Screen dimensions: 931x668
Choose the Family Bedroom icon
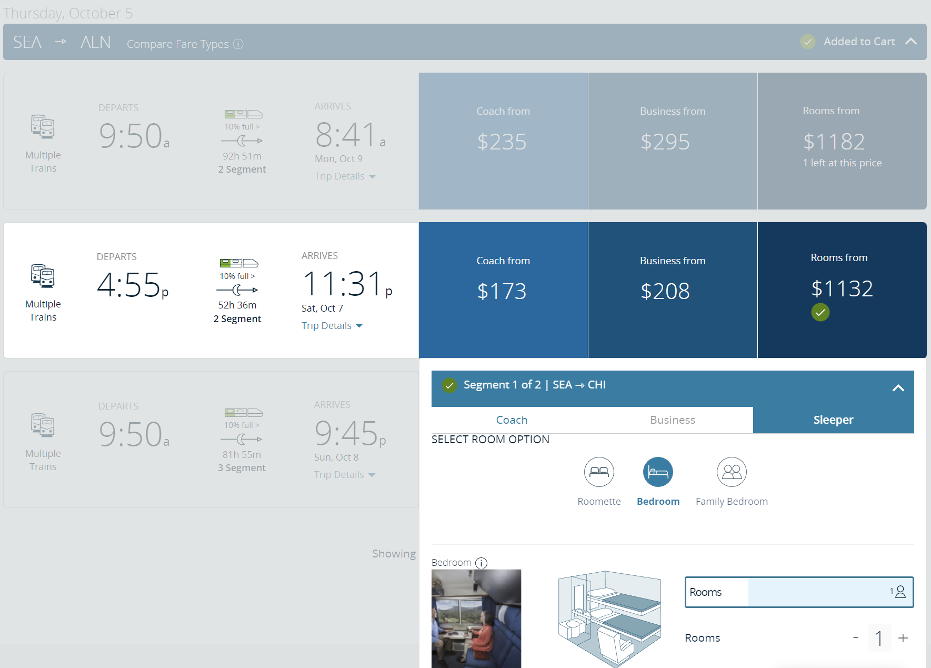(732, 472)
